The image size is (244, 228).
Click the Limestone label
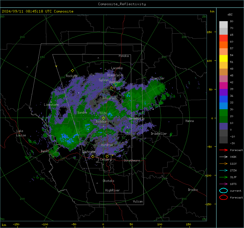click(51, 105)
